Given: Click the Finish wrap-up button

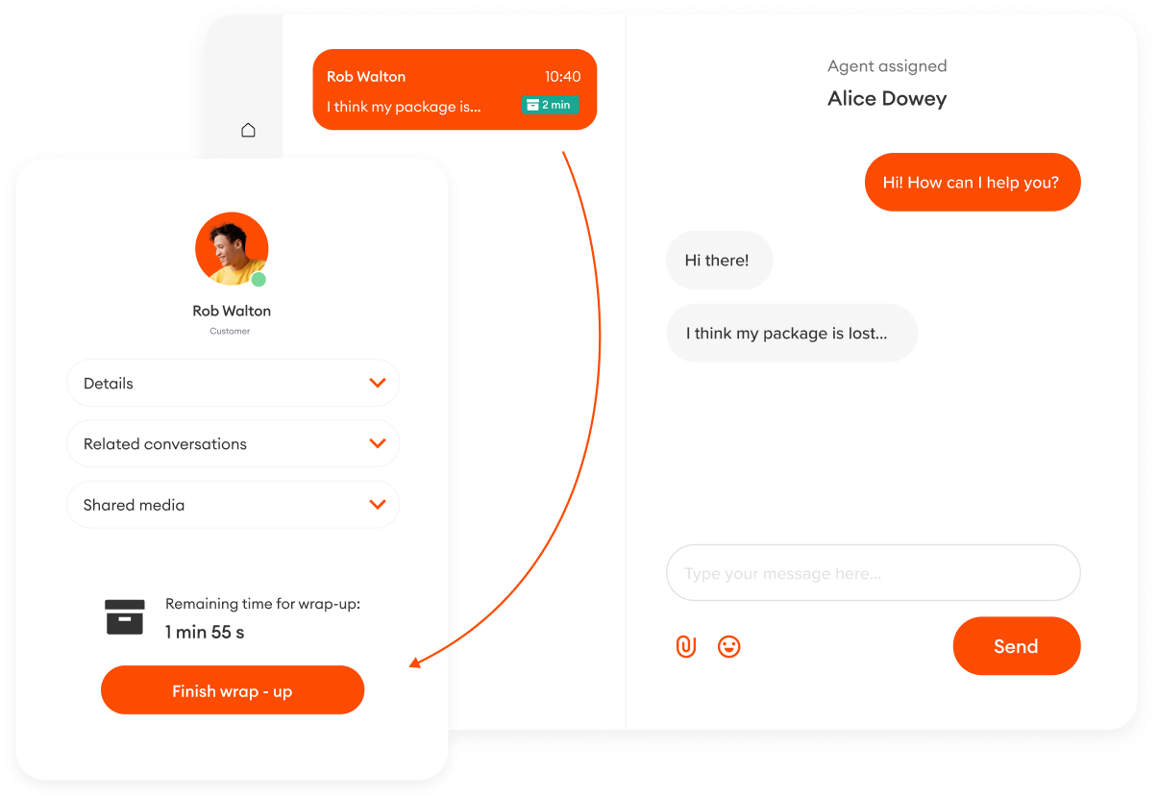Looking at the screenshot, I should tap(233, 690).
